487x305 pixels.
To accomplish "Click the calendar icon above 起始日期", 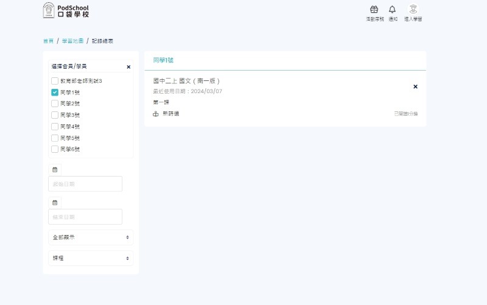I will tap(55, 169).
